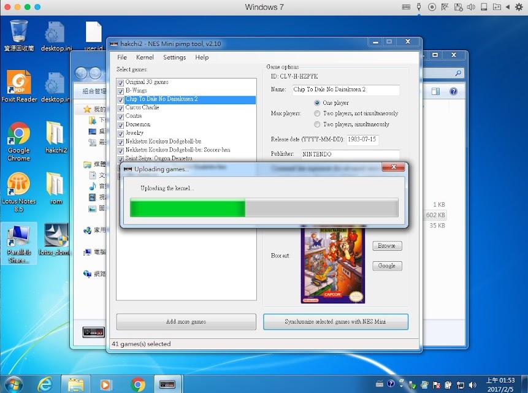Click the Explorer window help icon
Image resolution: width=528 pixels, height=393 pixels.
coord(453,91)
